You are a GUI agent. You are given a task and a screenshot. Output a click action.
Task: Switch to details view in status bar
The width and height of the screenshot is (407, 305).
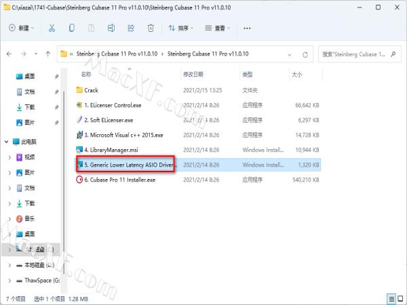[391, 299]
